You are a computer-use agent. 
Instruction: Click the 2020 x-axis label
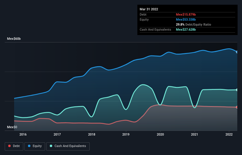click(160, 134)
